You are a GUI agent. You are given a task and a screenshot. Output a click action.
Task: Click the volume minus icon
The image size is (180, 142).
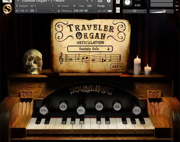point(151,11)
